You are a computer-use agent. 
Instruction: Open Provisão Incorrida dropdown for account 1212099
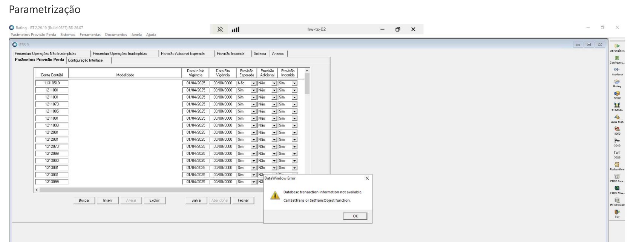pyautogui.click(x=294, y=154)
